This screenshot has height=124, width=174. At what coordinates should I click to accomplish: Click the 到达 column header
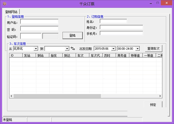click(69, 55)
